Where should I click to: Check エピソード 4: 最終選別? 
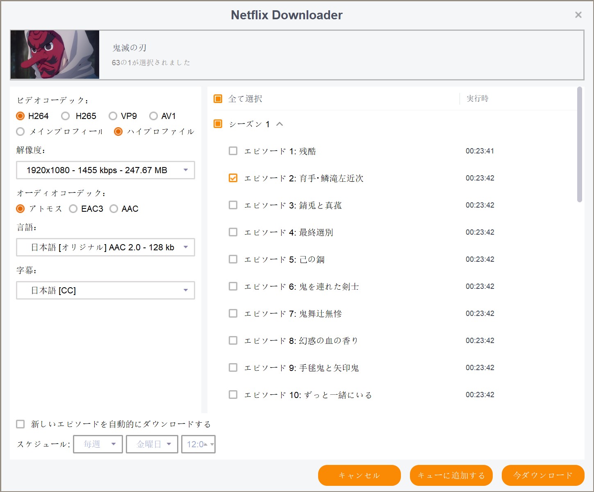(233, 232)
